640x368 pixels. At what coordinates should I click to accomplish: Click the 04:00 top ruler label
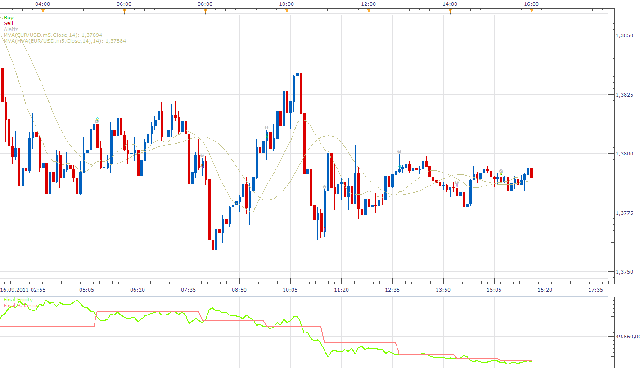pyautogui.click(x=43, y=4)
